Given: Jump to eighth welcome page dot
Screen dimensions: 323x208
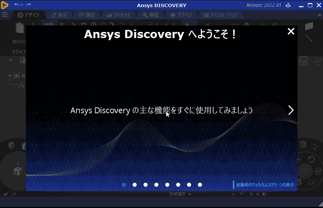Looking at the screenshot, I should click(x=200, y=185).
